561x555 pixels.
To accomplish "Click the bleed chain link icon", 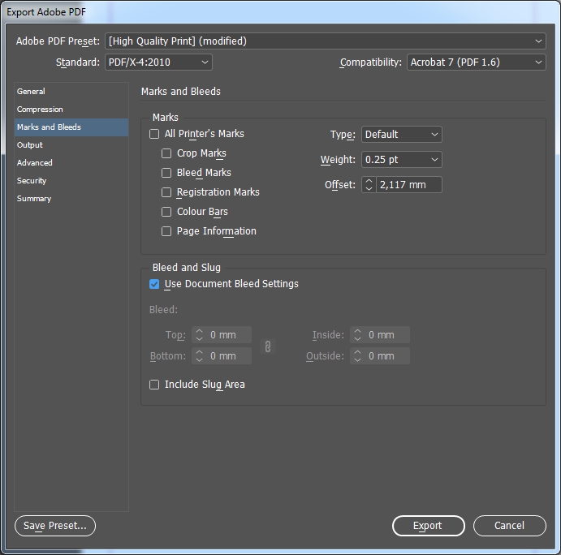I will [267, 346].
